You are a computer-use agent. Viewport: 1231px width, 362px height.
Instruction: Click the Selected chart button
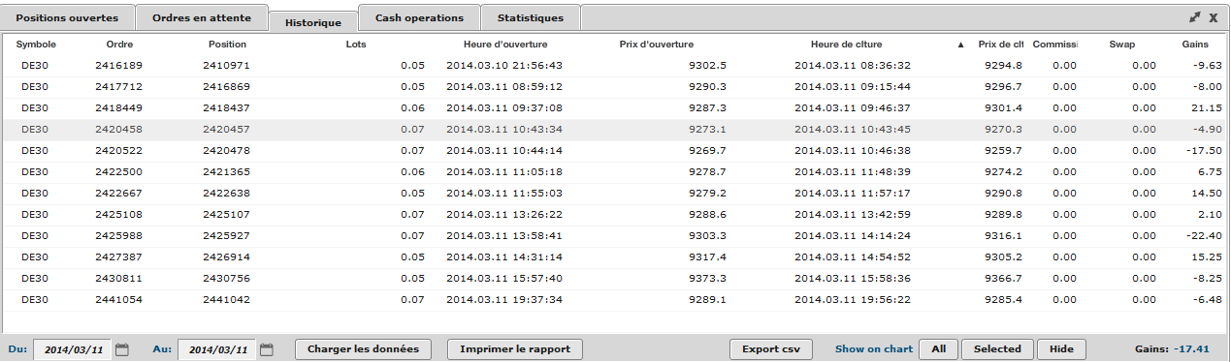(997, 348)
